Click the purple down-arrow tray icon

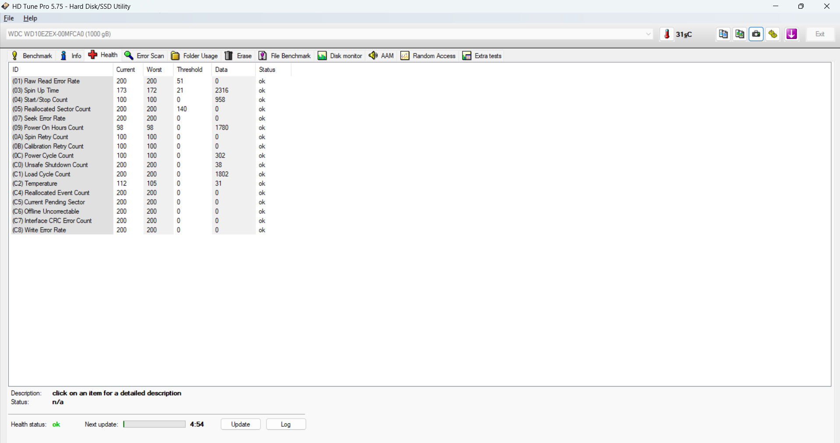[791, 34]
